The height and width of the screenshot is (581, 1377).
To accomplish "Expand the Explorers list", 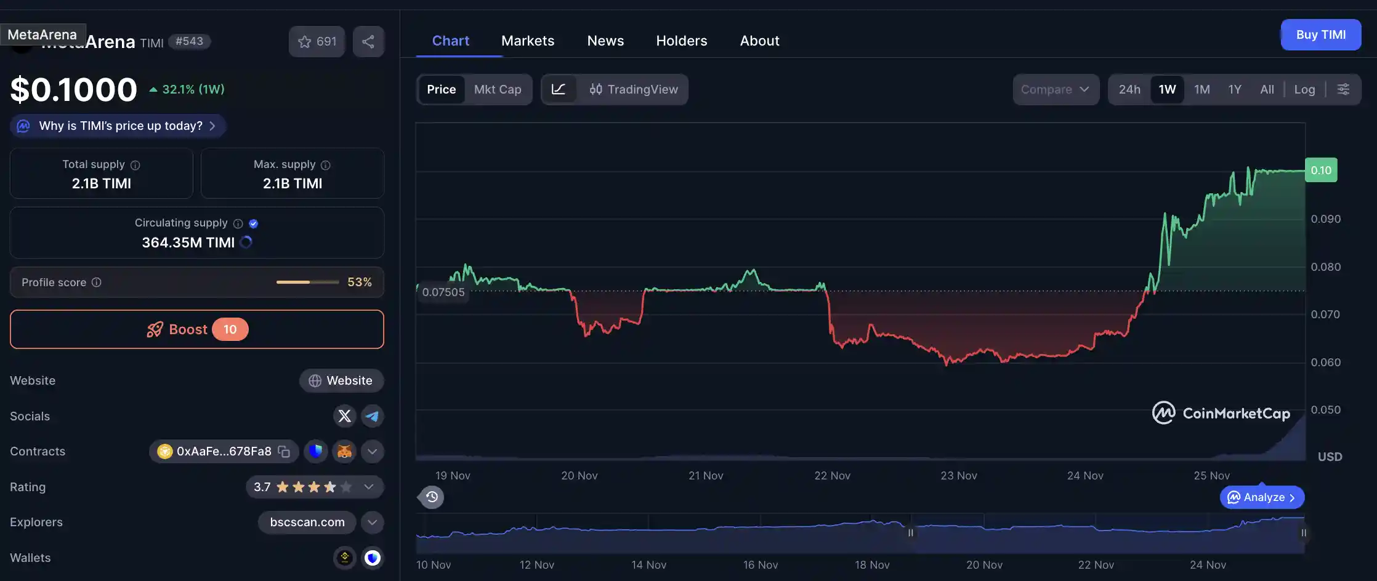I will 372,522.
